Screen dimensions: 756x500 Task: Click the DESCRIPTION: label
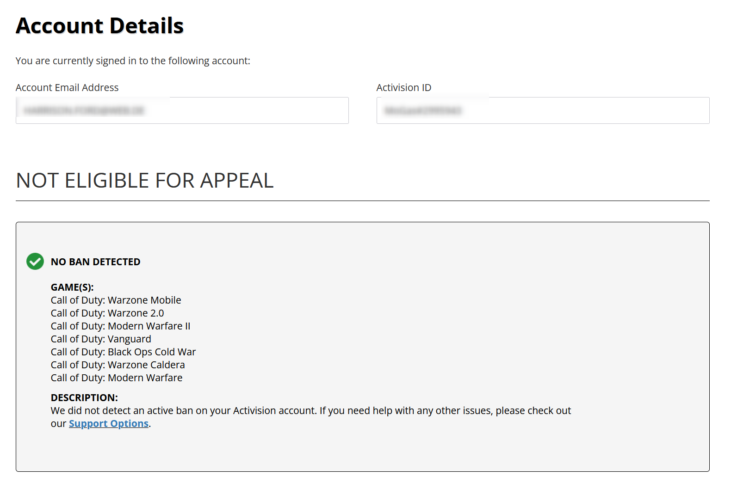84,398
